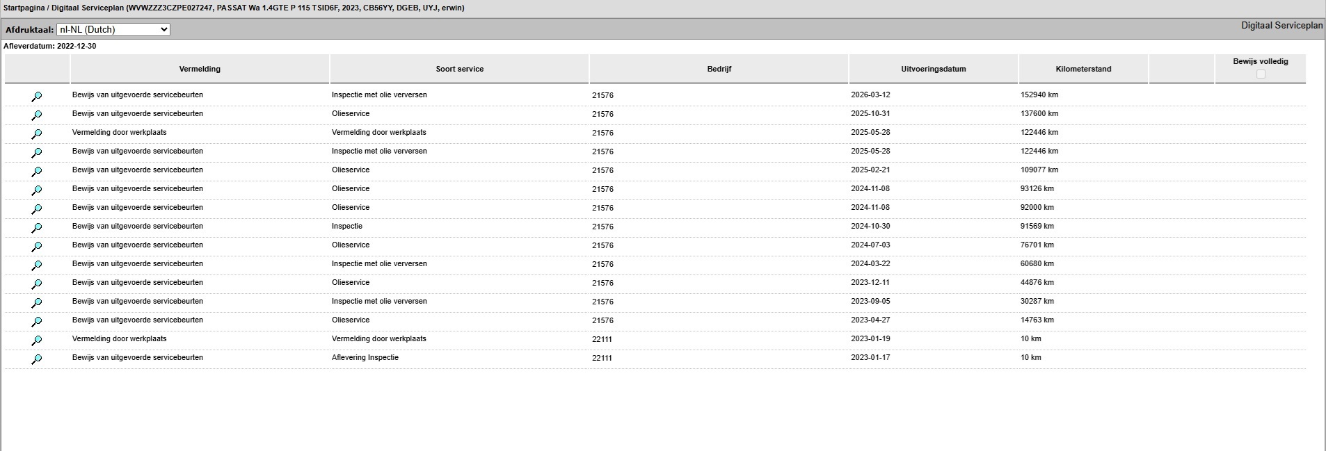This screenshot has width=1326, height=451.
Task: Click the Vermelding column header
Action: tap(200, 69)
